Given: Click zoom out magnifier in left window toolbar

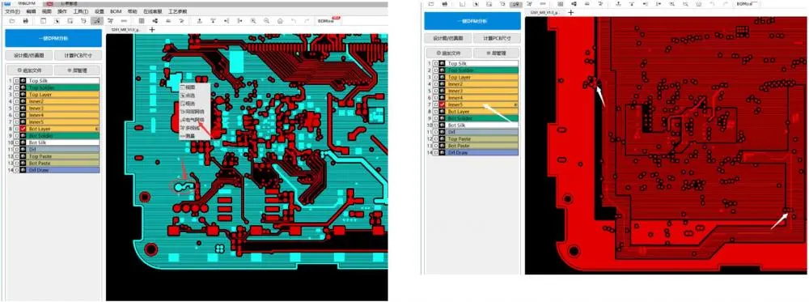Looking at the screenshot, I should point(266,21).
